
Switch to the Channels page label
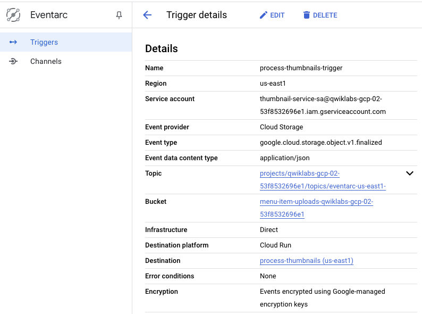[x=46, y=61]
